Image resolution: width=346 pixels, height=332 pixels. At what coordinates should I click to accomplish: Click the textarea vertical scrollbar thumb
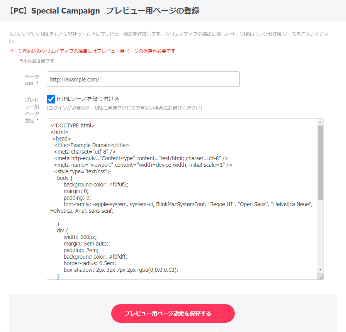[320, 162]
